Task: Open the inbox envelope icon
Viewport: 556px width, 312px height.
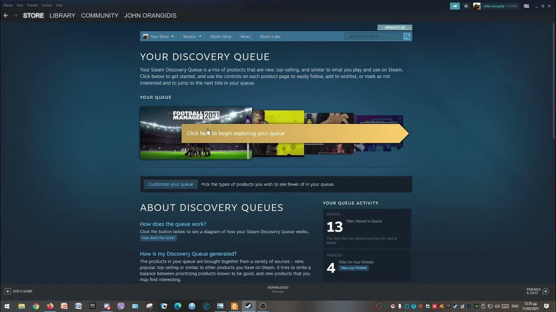Action: click(466, 6)
